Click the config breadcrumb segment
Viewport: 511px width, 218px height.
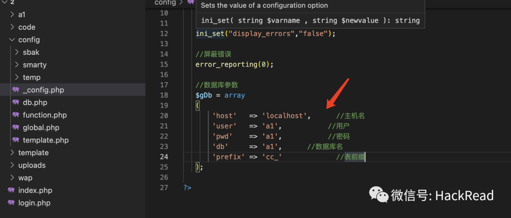pyautogui.click(x=165, y=3)
